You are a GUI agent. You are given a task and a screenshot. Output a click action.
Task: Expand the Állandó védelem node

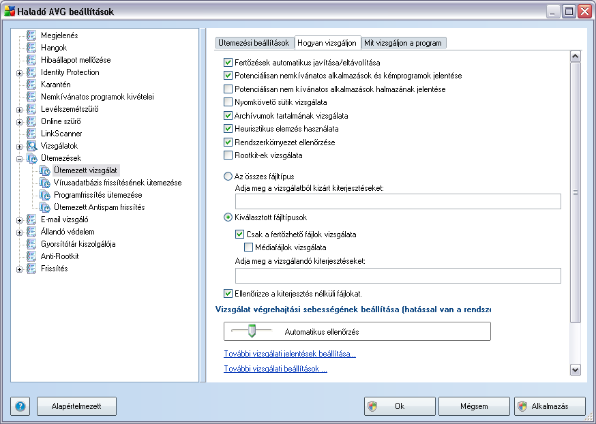[19, 232]
